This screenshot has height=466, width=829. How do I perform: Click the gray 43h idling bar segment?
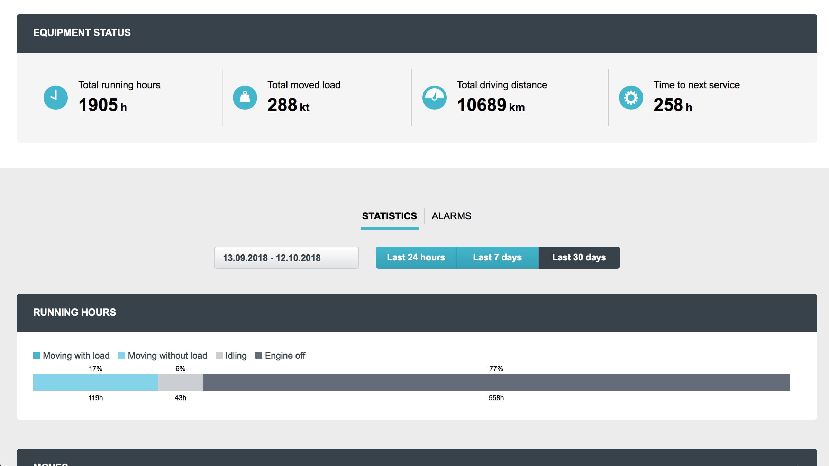pos(181,382)
